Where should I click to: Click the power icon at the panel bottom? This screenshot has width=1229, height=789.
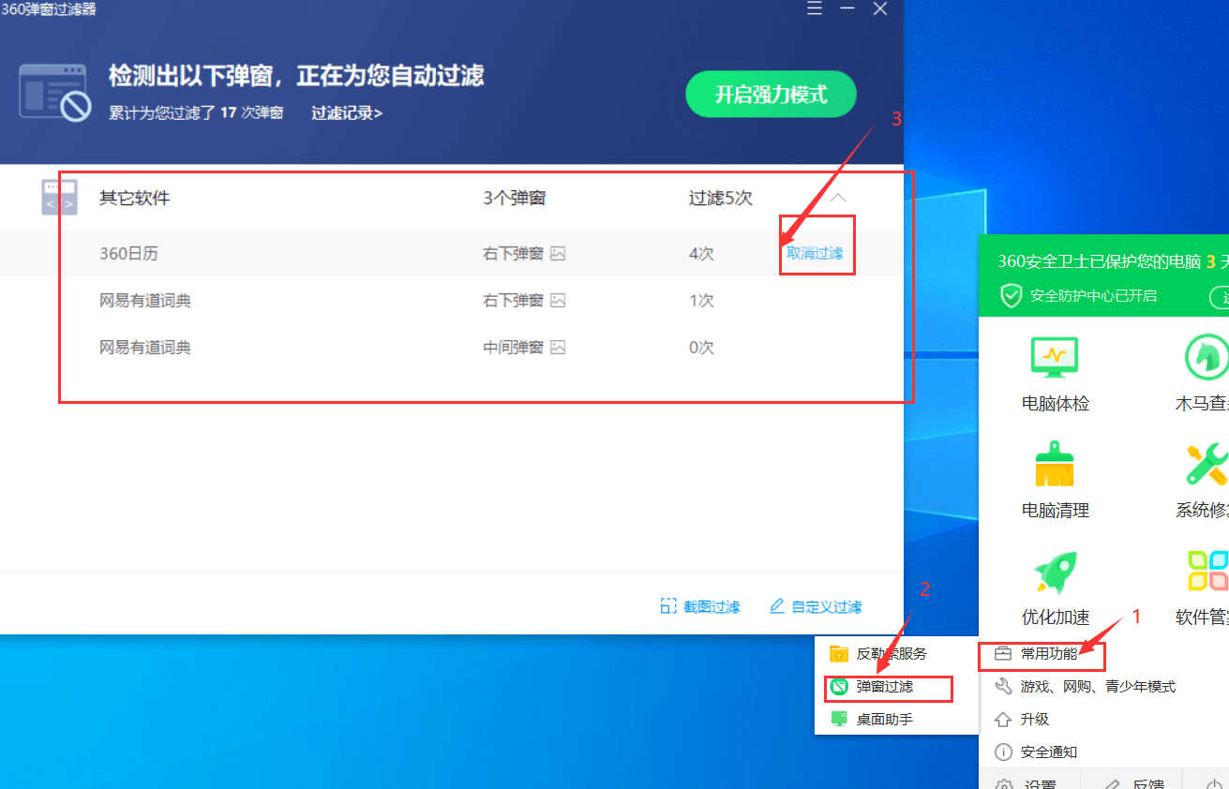tap(1213, 783)
